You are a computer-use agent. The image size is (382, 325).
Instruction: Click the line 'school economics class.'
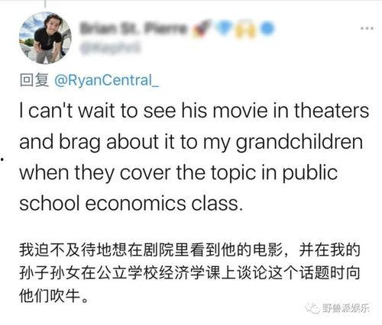[x=131, y=204]
